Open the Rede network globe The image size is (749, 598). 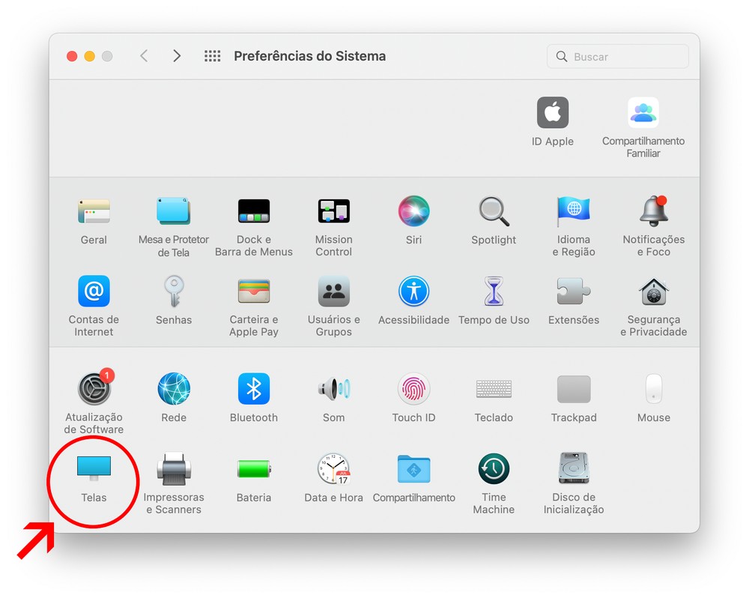pyautogui.click(x=174, y=389)
